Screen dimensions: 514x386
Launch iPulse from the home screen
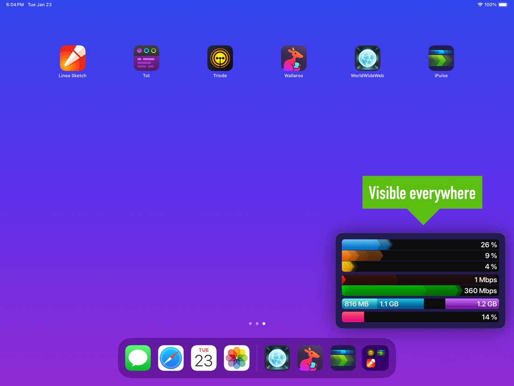coord(441,58)
